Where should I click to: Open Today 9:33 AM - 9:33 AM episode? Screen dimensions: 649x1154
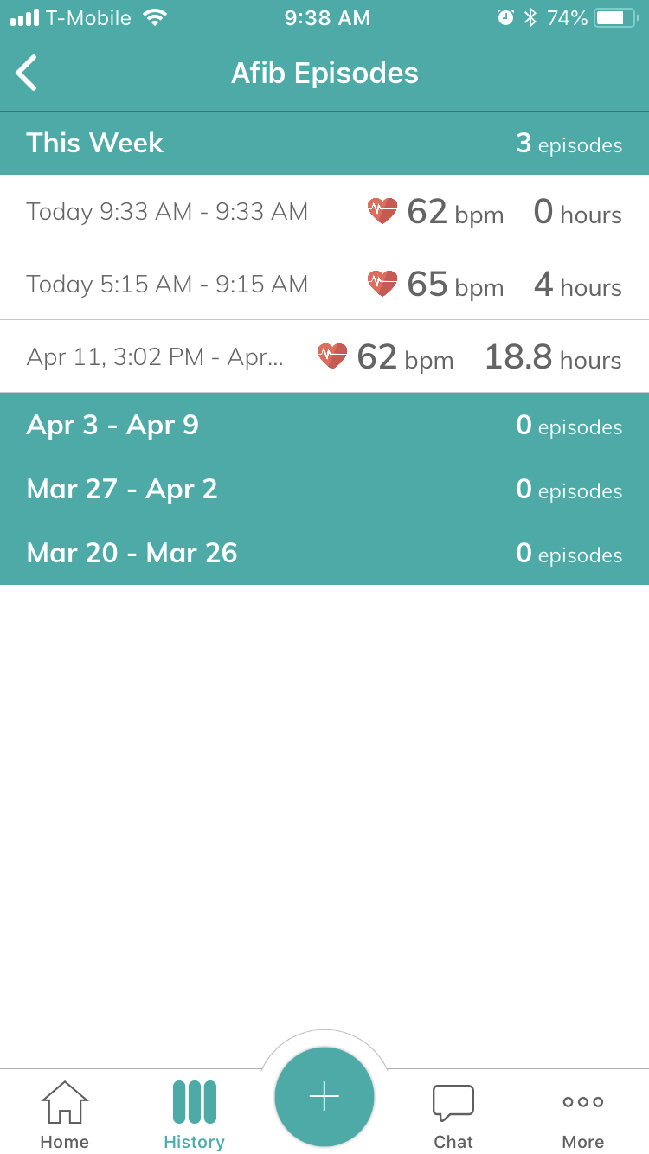tap(167, 211)
